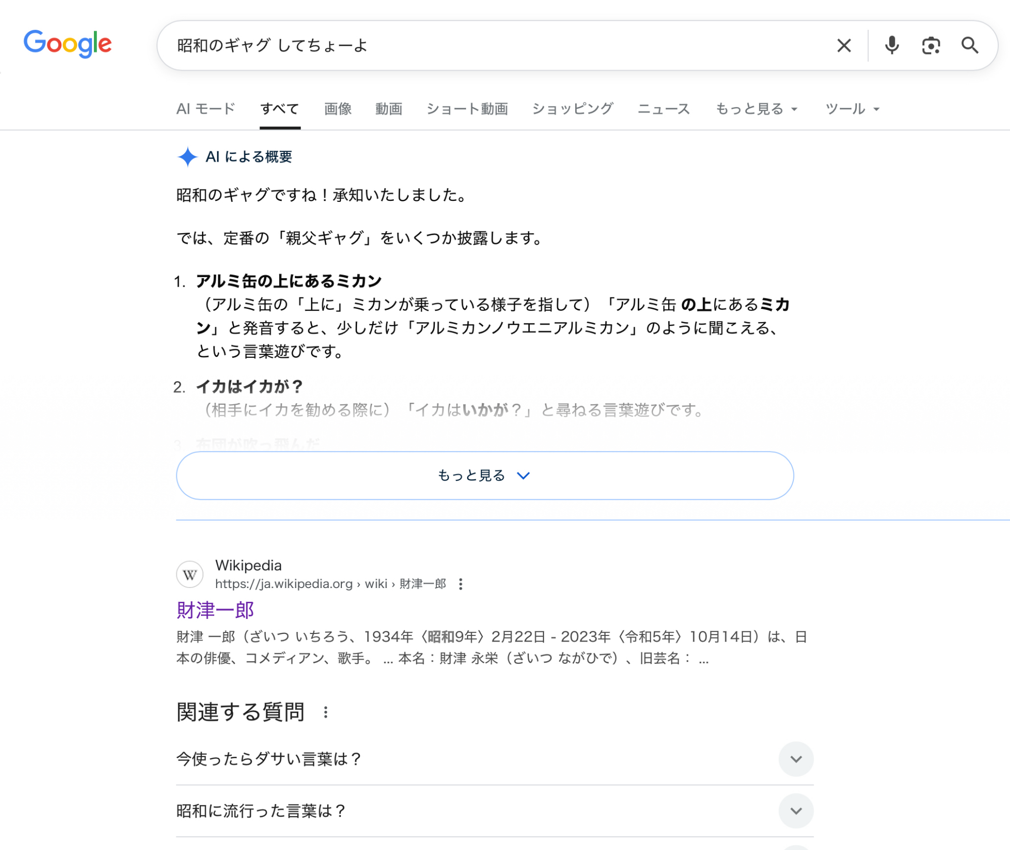This screenshot has width=1010, height=850.
Task: Expand question 今使ったらダサい言葉は？
Action: click(796, 759)
